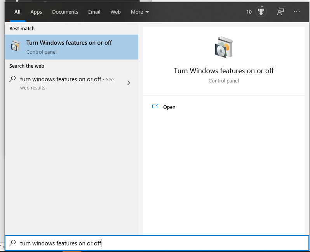Viewport: 310px width, 252px height.
Task: Click the magnifier icon beside web result
Action: pos(12,79)
